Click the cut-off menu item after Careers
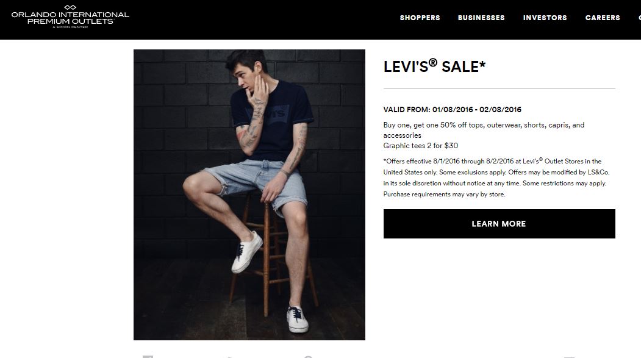This screenshot has width=641, height=358. (x=639, y=18)
